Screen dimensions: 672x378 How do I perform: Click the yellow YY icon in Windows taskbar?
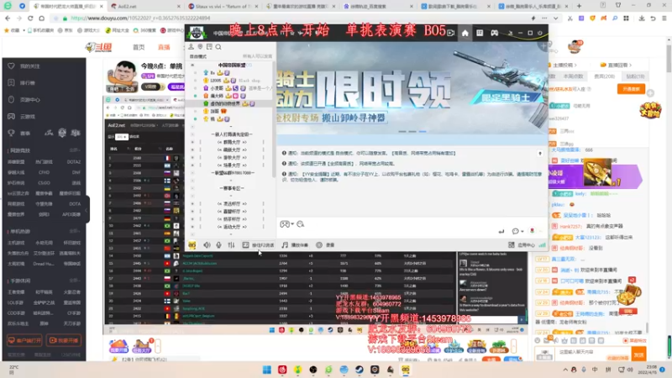406,370
